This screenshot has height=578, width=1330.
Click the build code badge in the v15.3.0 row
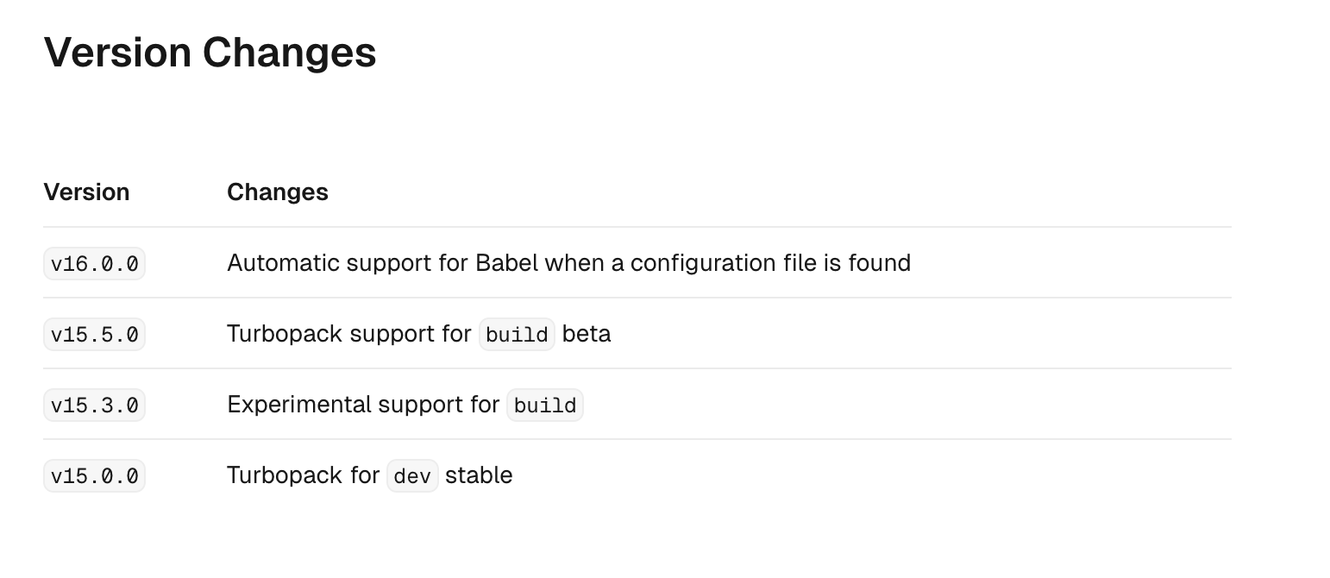click(x=545, y=405)
